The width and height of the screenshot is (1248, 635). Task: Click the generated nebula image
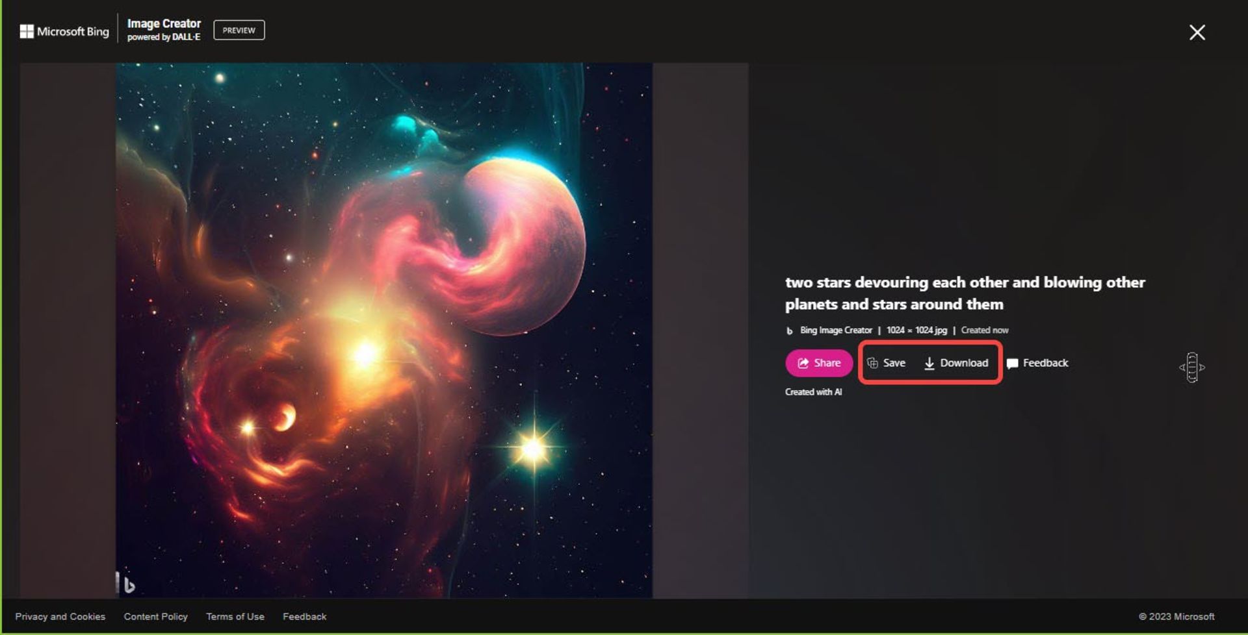point(384,330)
